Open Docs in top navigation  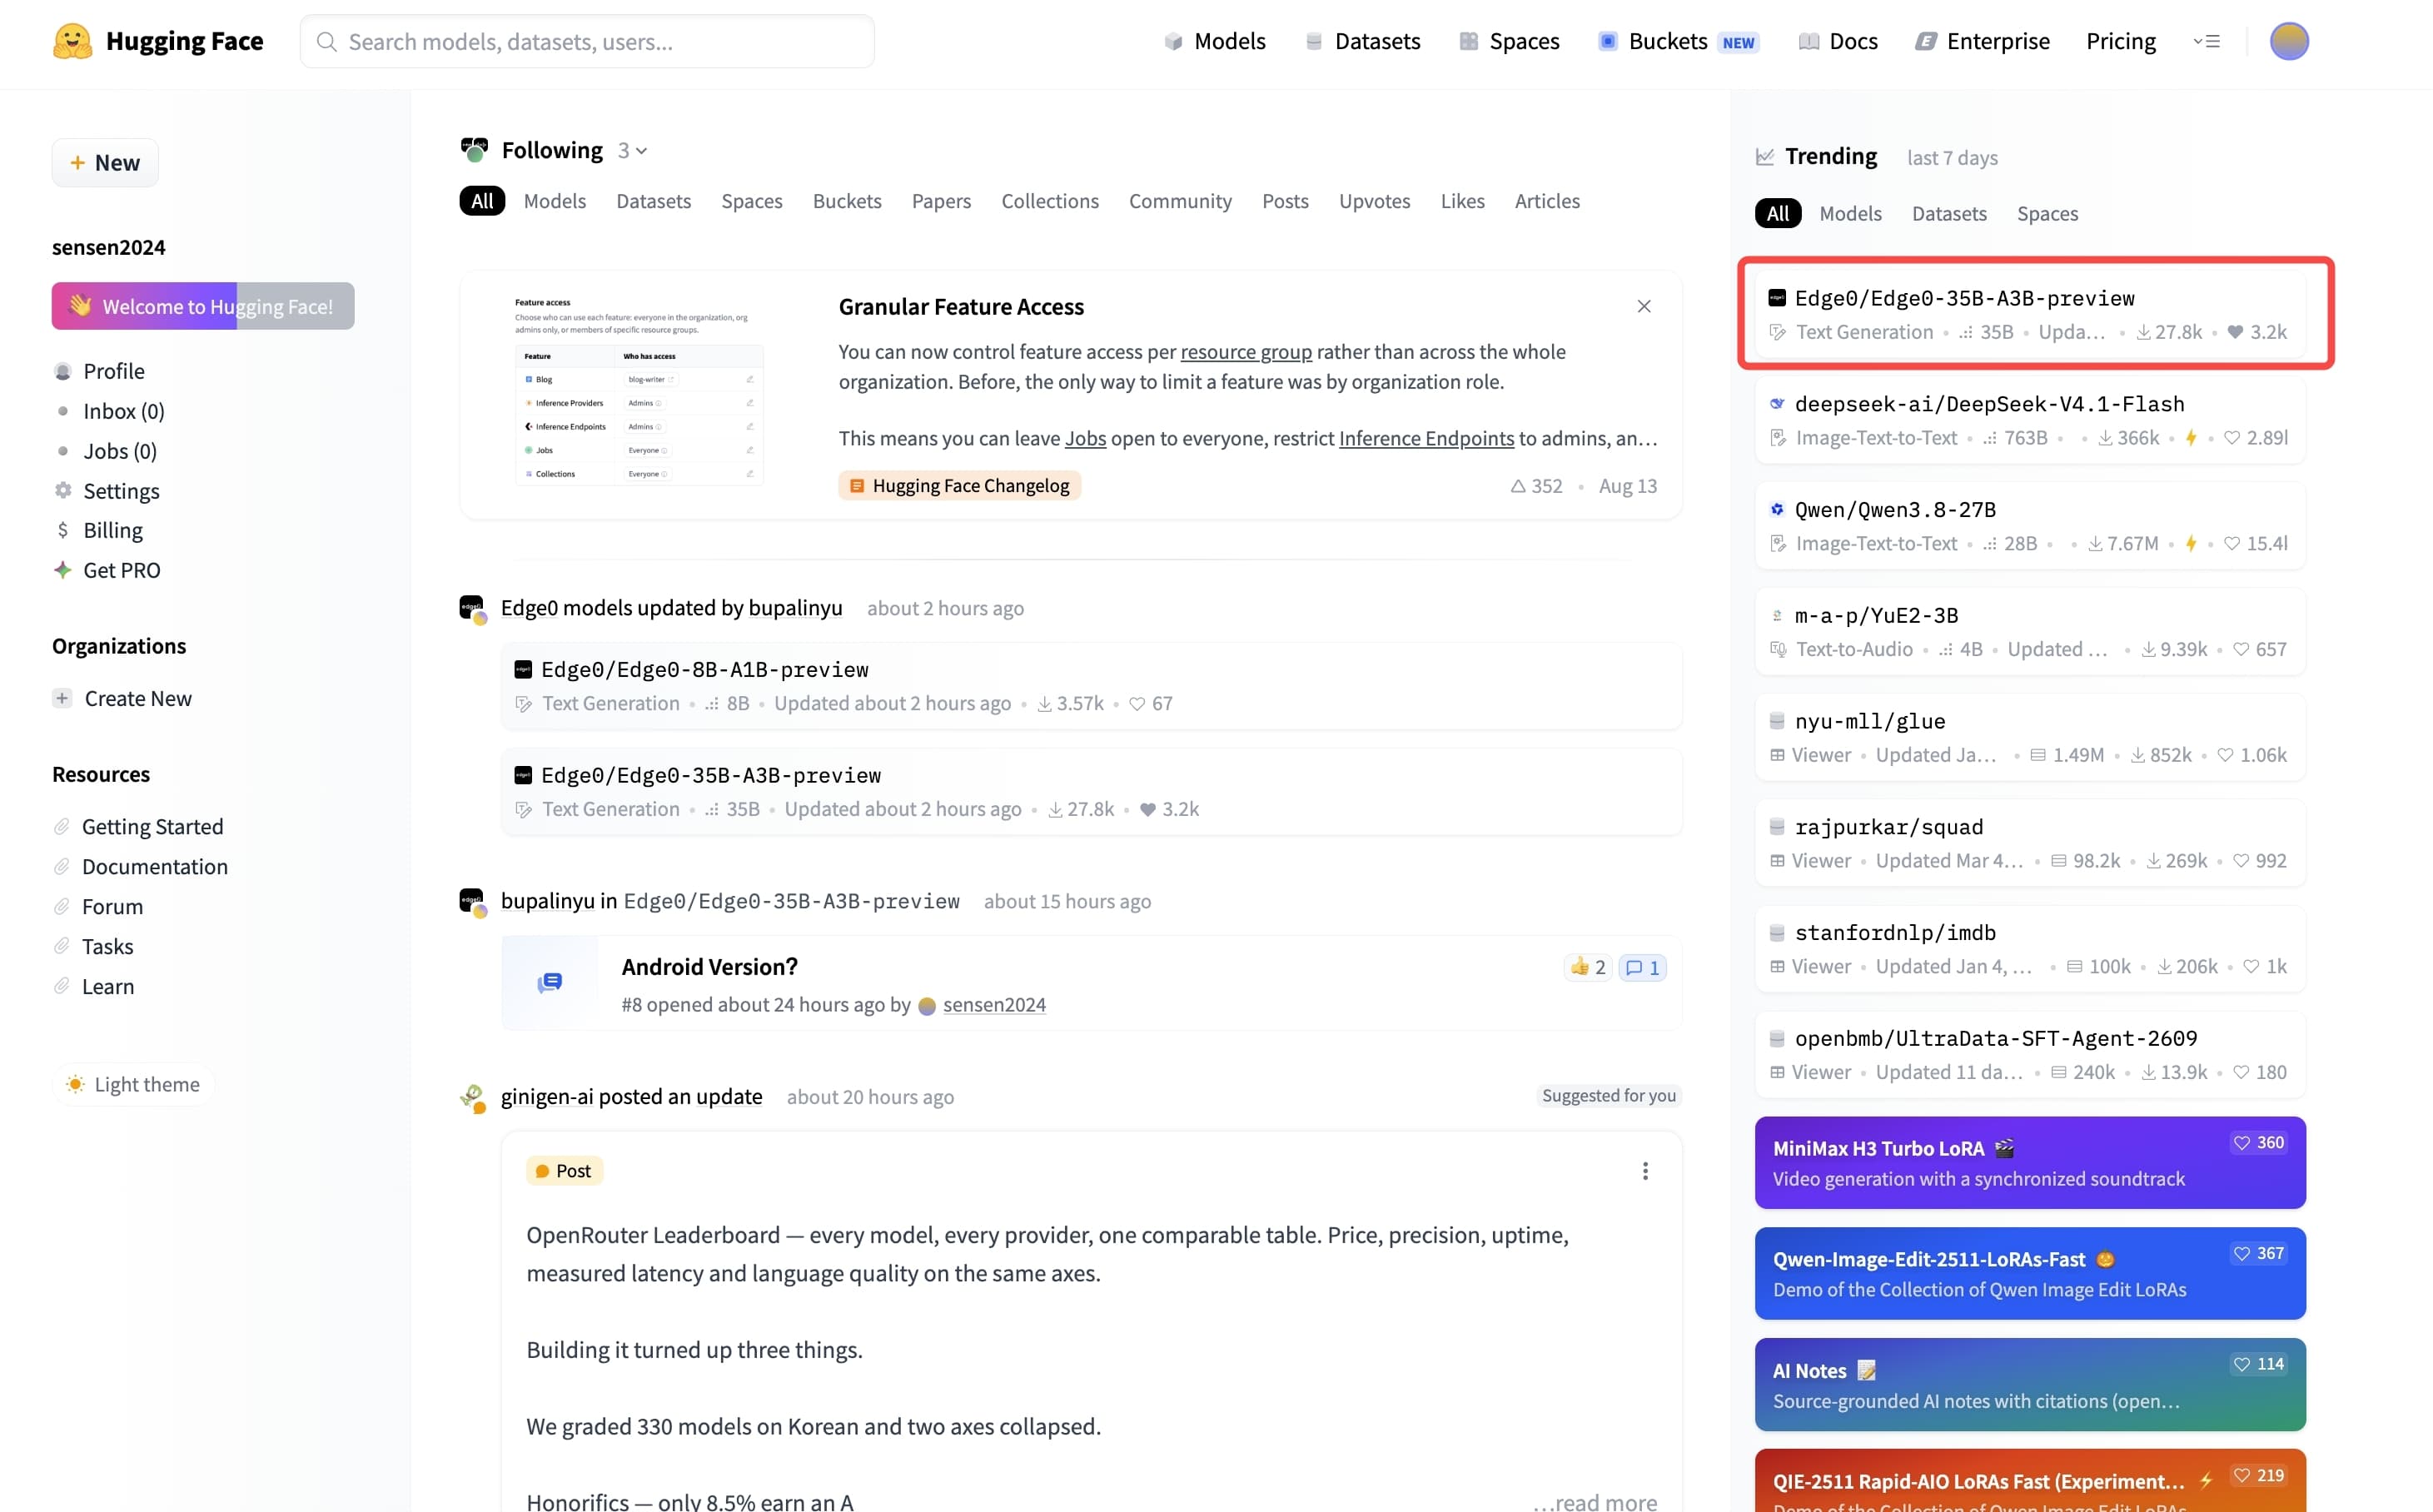click(1838, 41)
